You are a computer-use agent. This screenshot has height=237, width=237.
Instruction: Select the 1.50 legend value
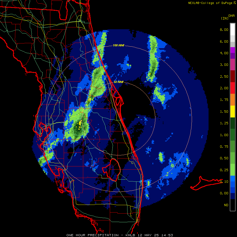[x=224, y=112]
